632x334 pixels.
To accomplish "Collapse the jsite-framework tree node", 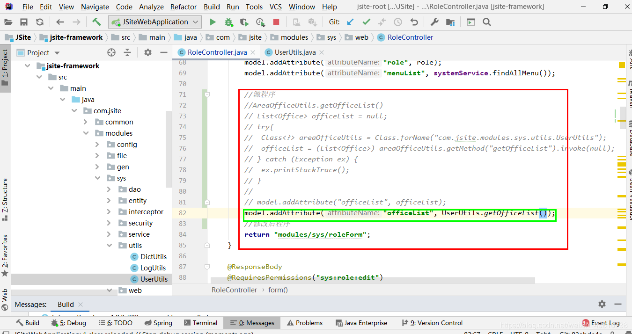I will tap(28, 66).
